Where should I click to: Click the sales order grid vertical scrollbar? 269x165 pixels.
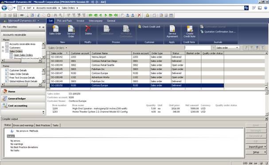coord(266,71)
